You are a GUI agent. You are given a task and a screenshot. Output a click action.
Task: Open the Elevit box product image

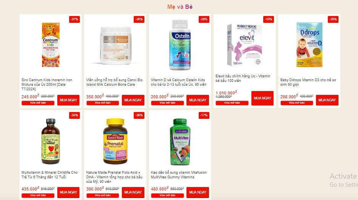(x=244, y=45)
